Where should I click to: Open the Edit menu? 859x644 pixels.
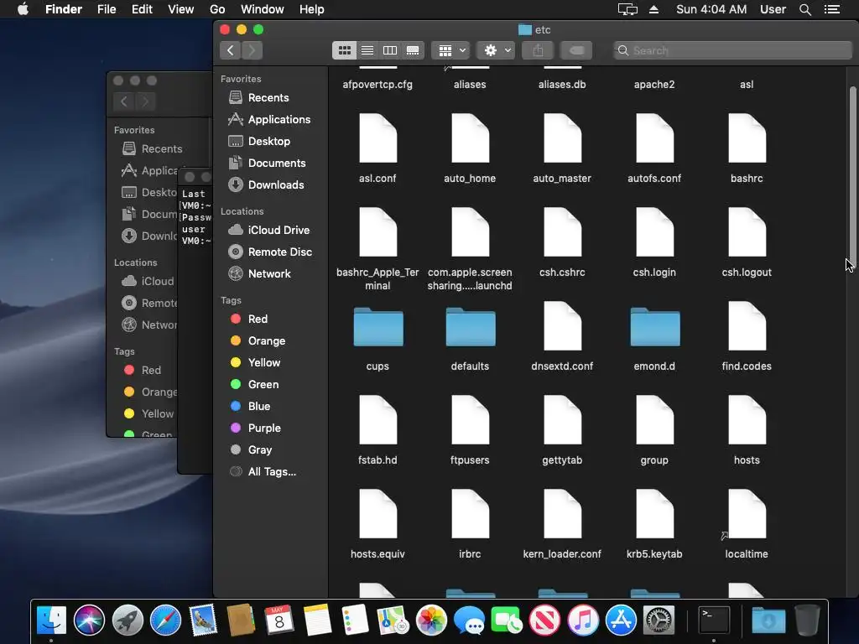pos(142,9)
